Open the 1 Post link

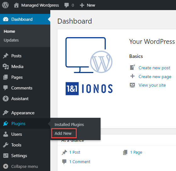tap(75, 152)
